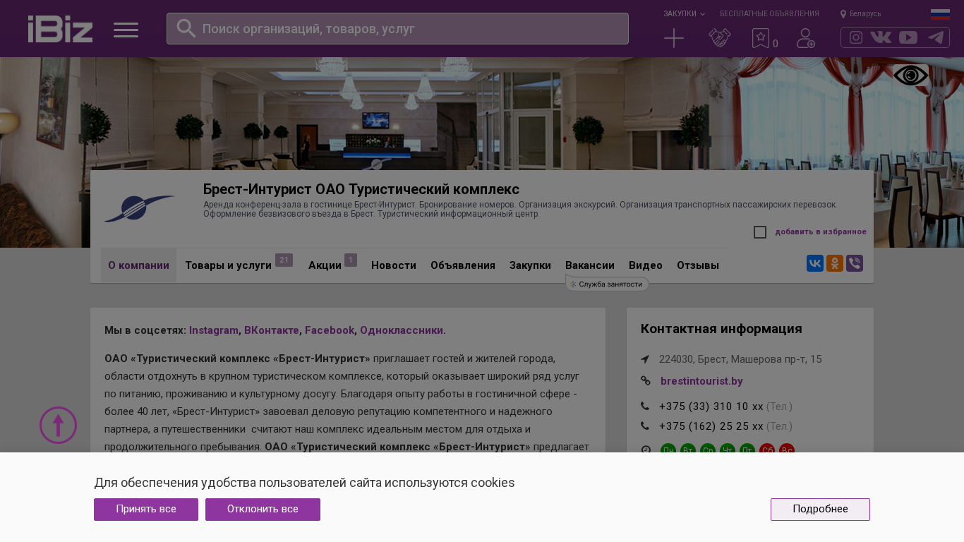This screenshot has height=542, width=964.
Task: Change the Беларусь location
Action: pos(860,14)
